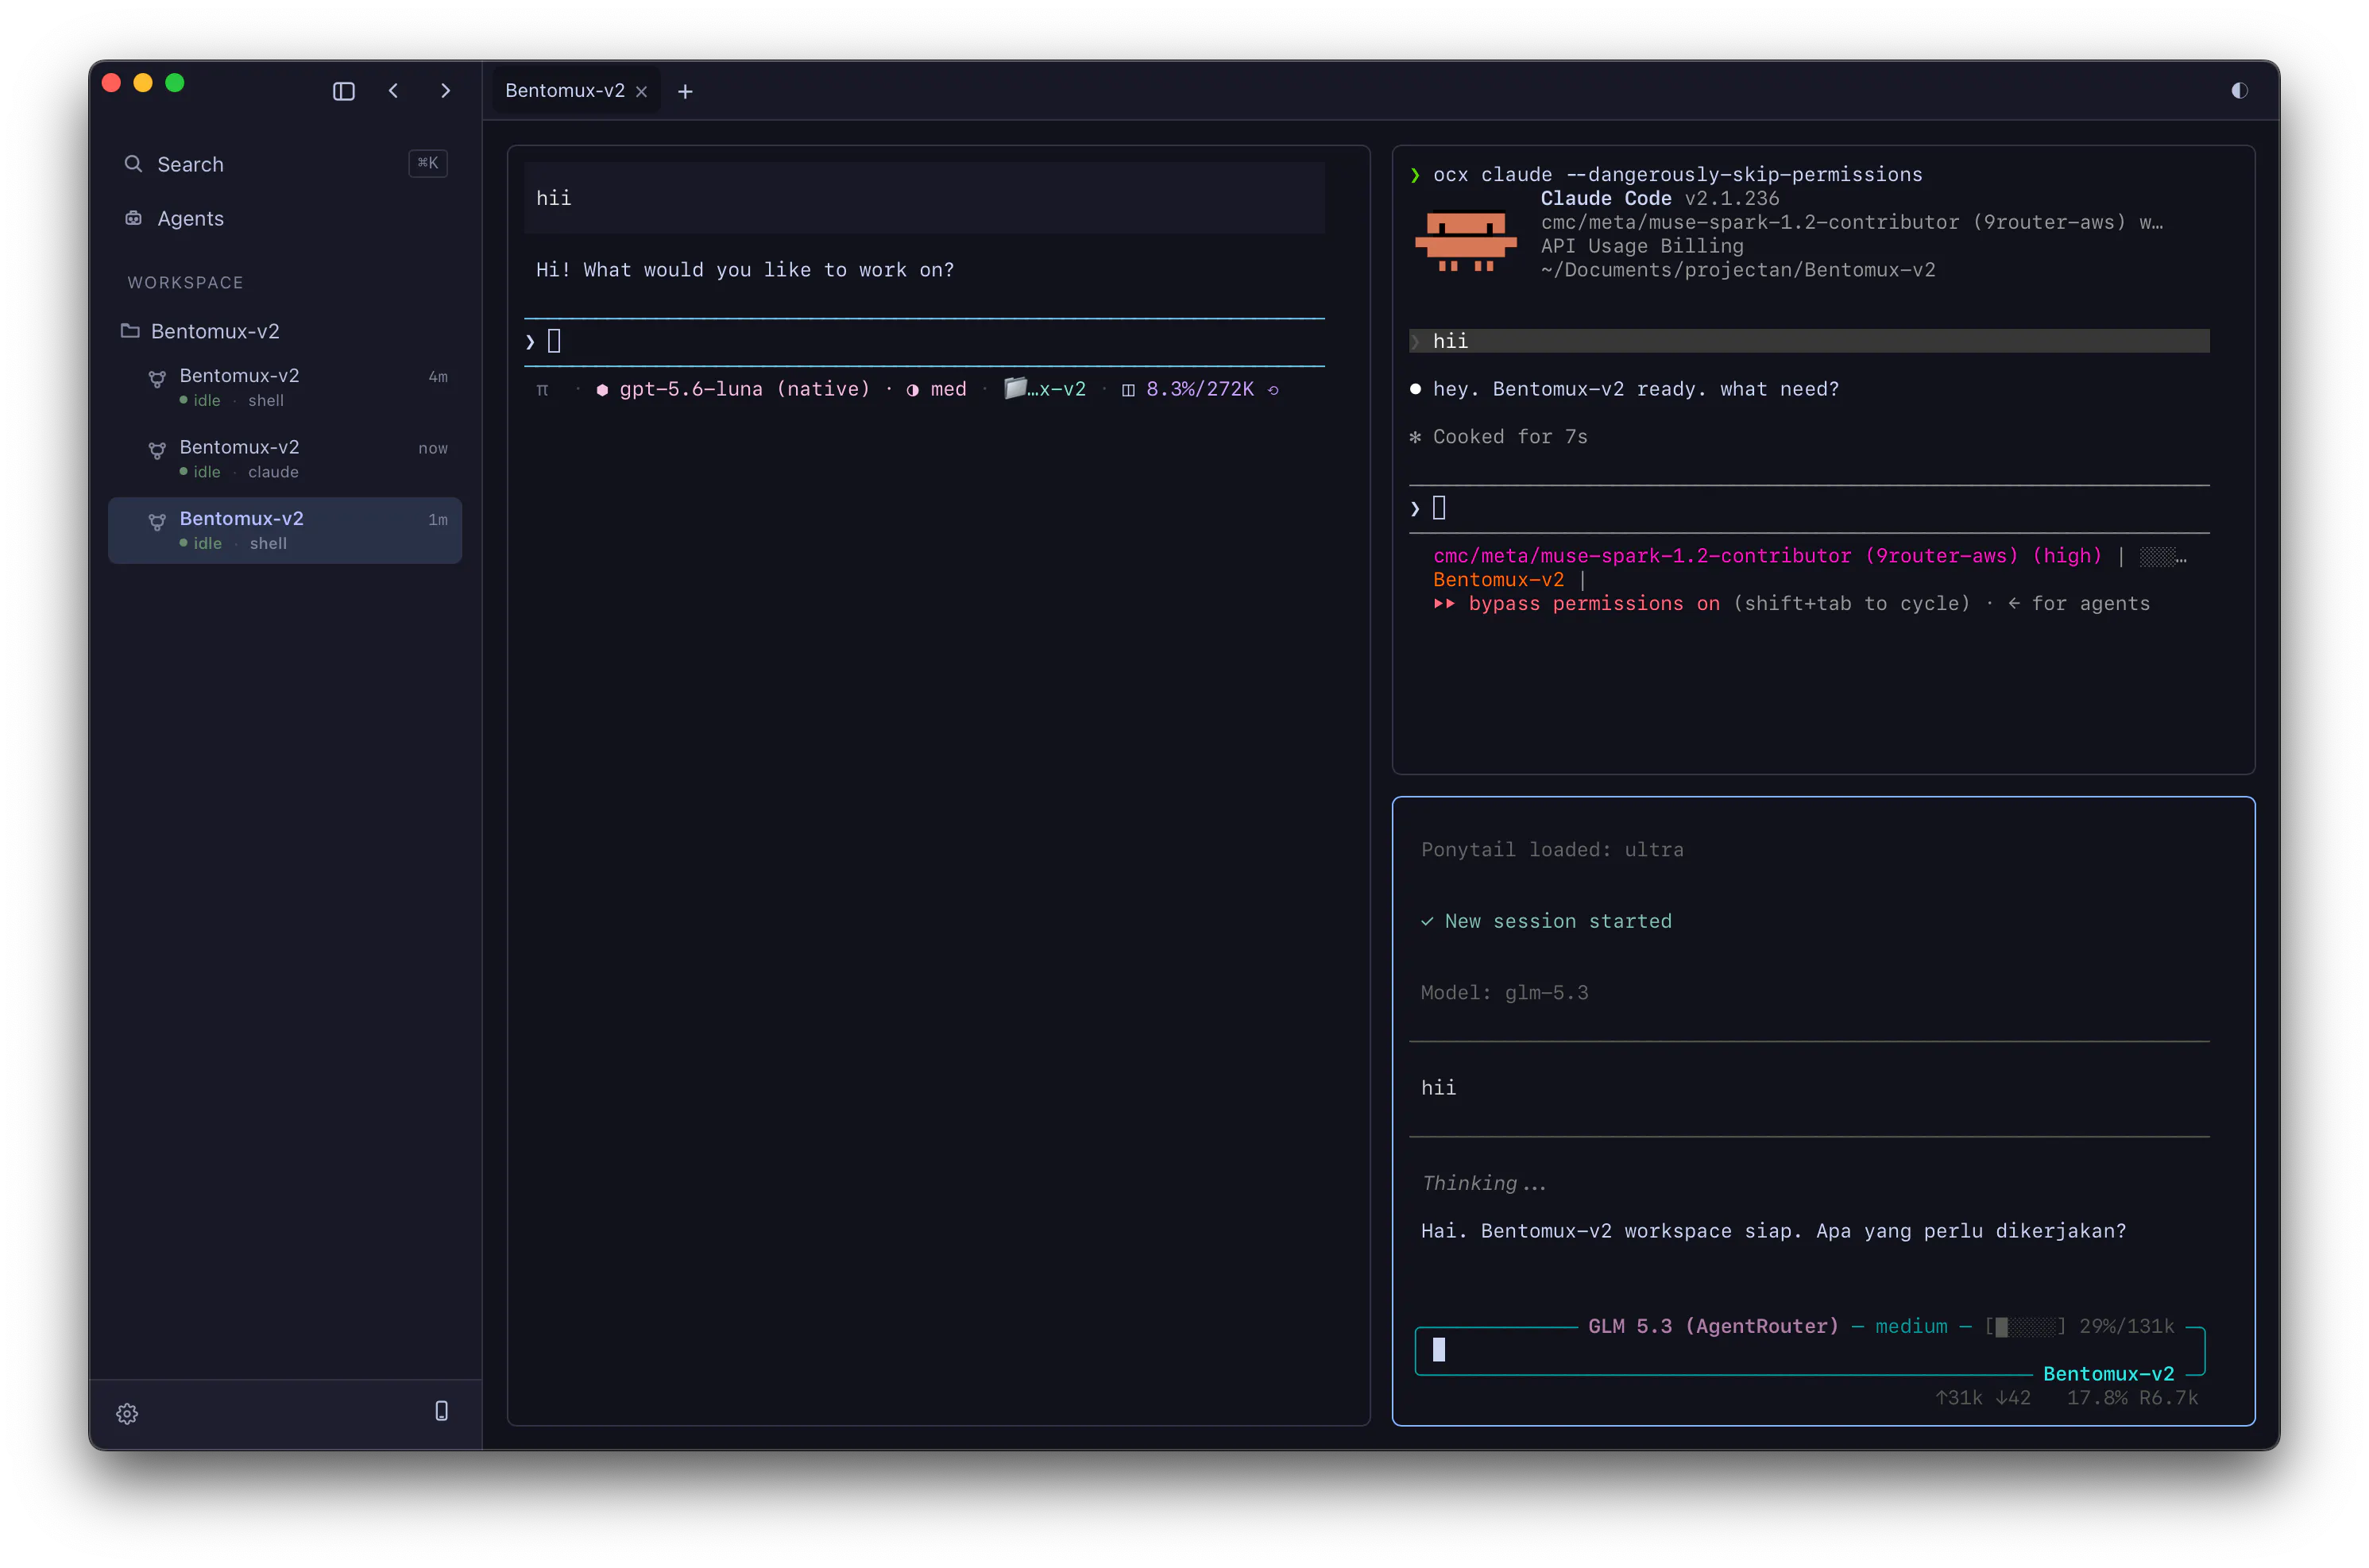Viewport: 2369px width, 1568px height.
Task: Focus the Search field
Action: coord(285,164)
